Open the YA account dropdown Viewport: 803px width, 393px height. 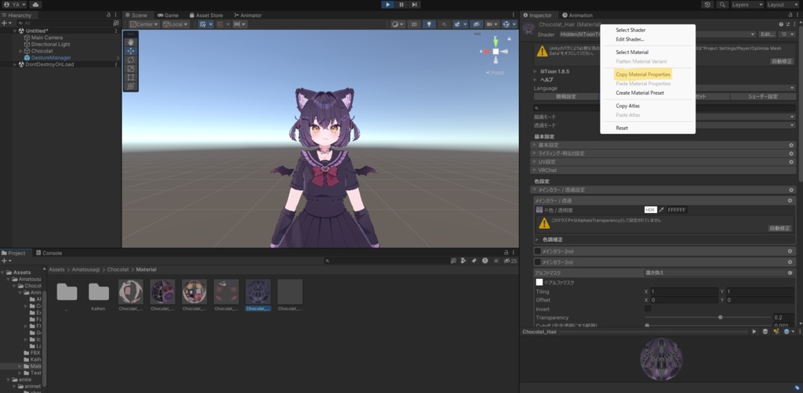point(15,5)
